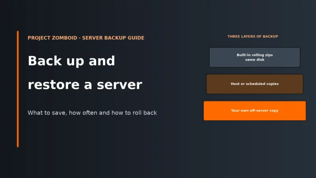Click 'PROJECT ZOMBOID · SERVER BACKUP GUIDE' text

[x=86, y=38]
